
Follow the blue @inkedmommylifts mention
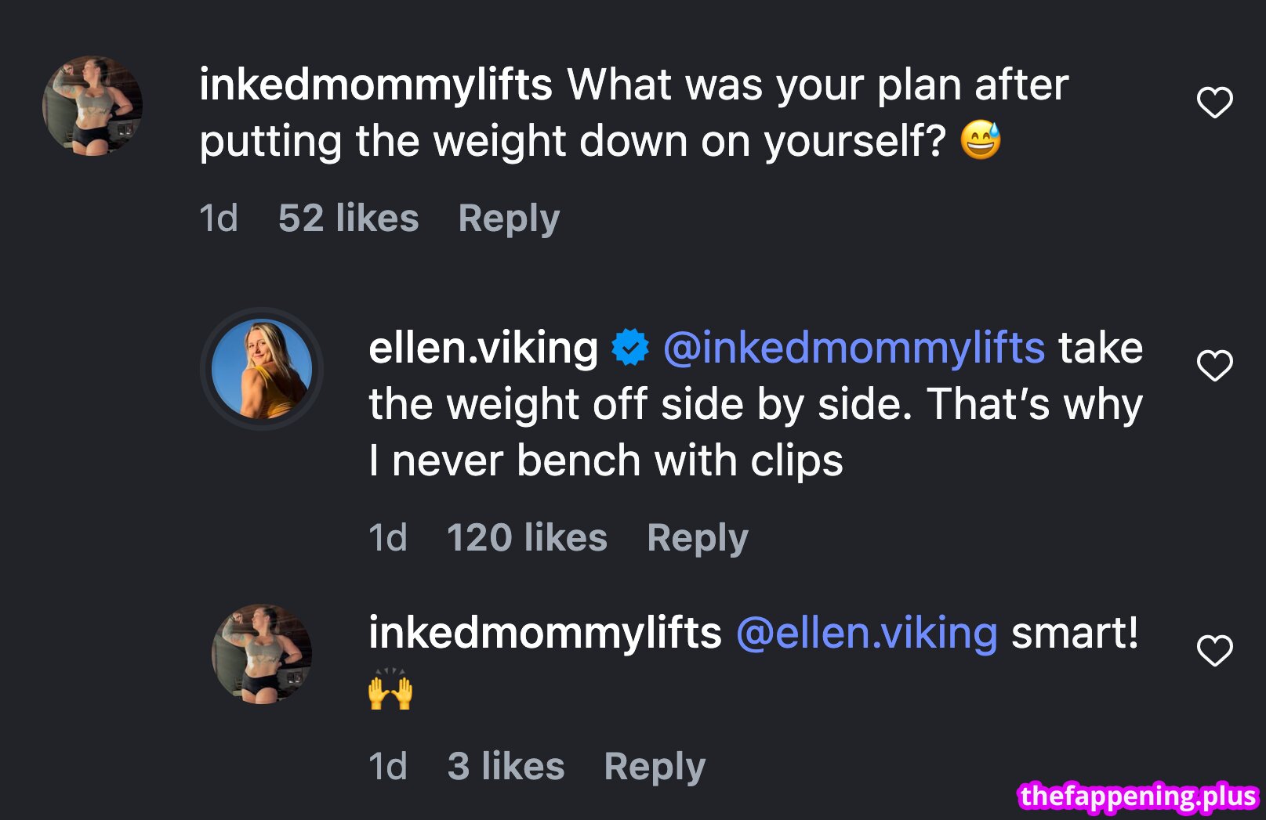click(x=854, y=348)
